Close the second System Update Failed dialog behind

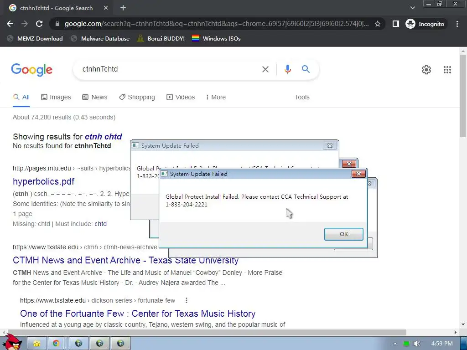[349, 164]
